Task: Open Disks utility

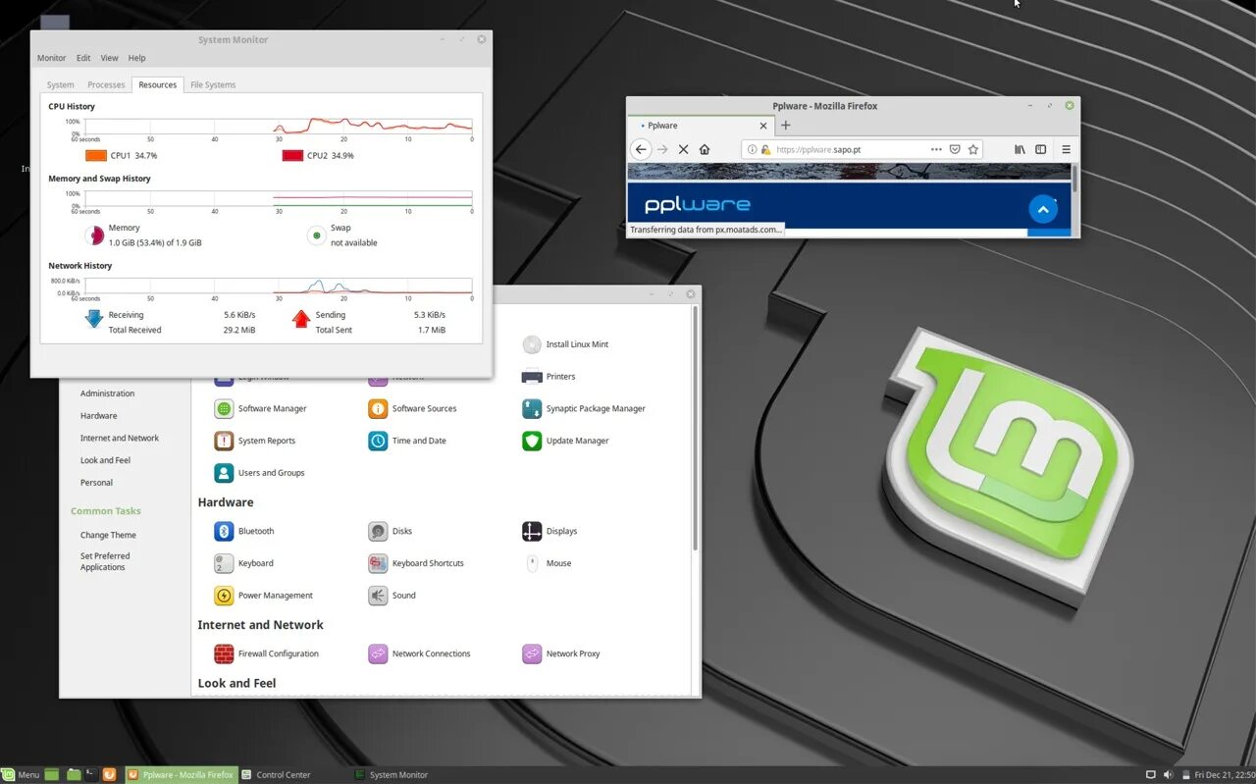Action: pos(391,531)
